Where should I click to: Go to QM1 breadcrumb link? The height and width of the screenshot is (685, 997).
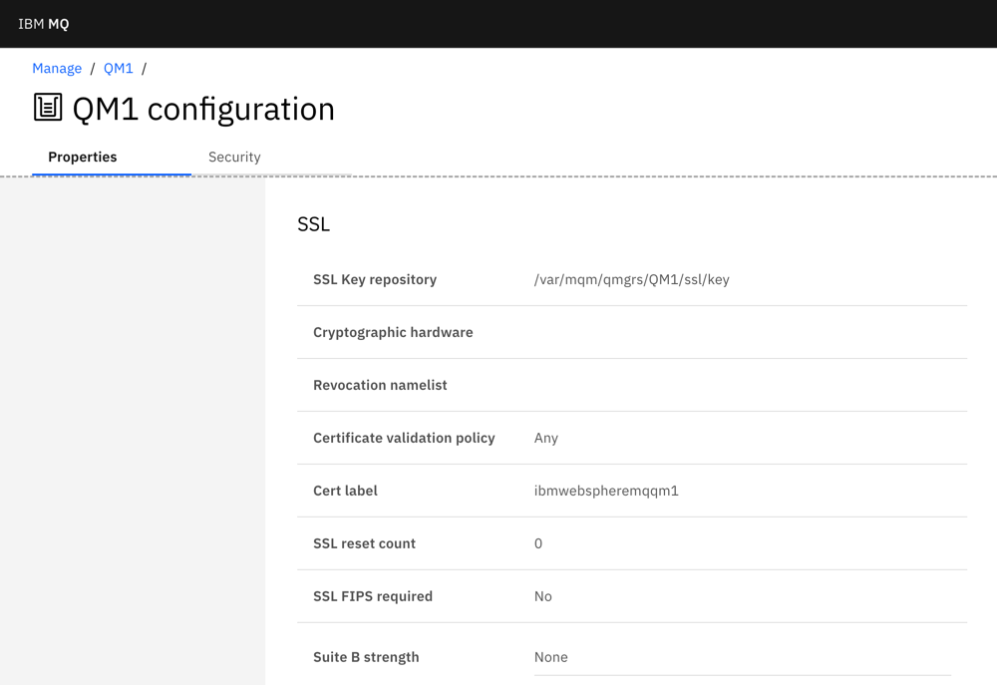[119, 68]
